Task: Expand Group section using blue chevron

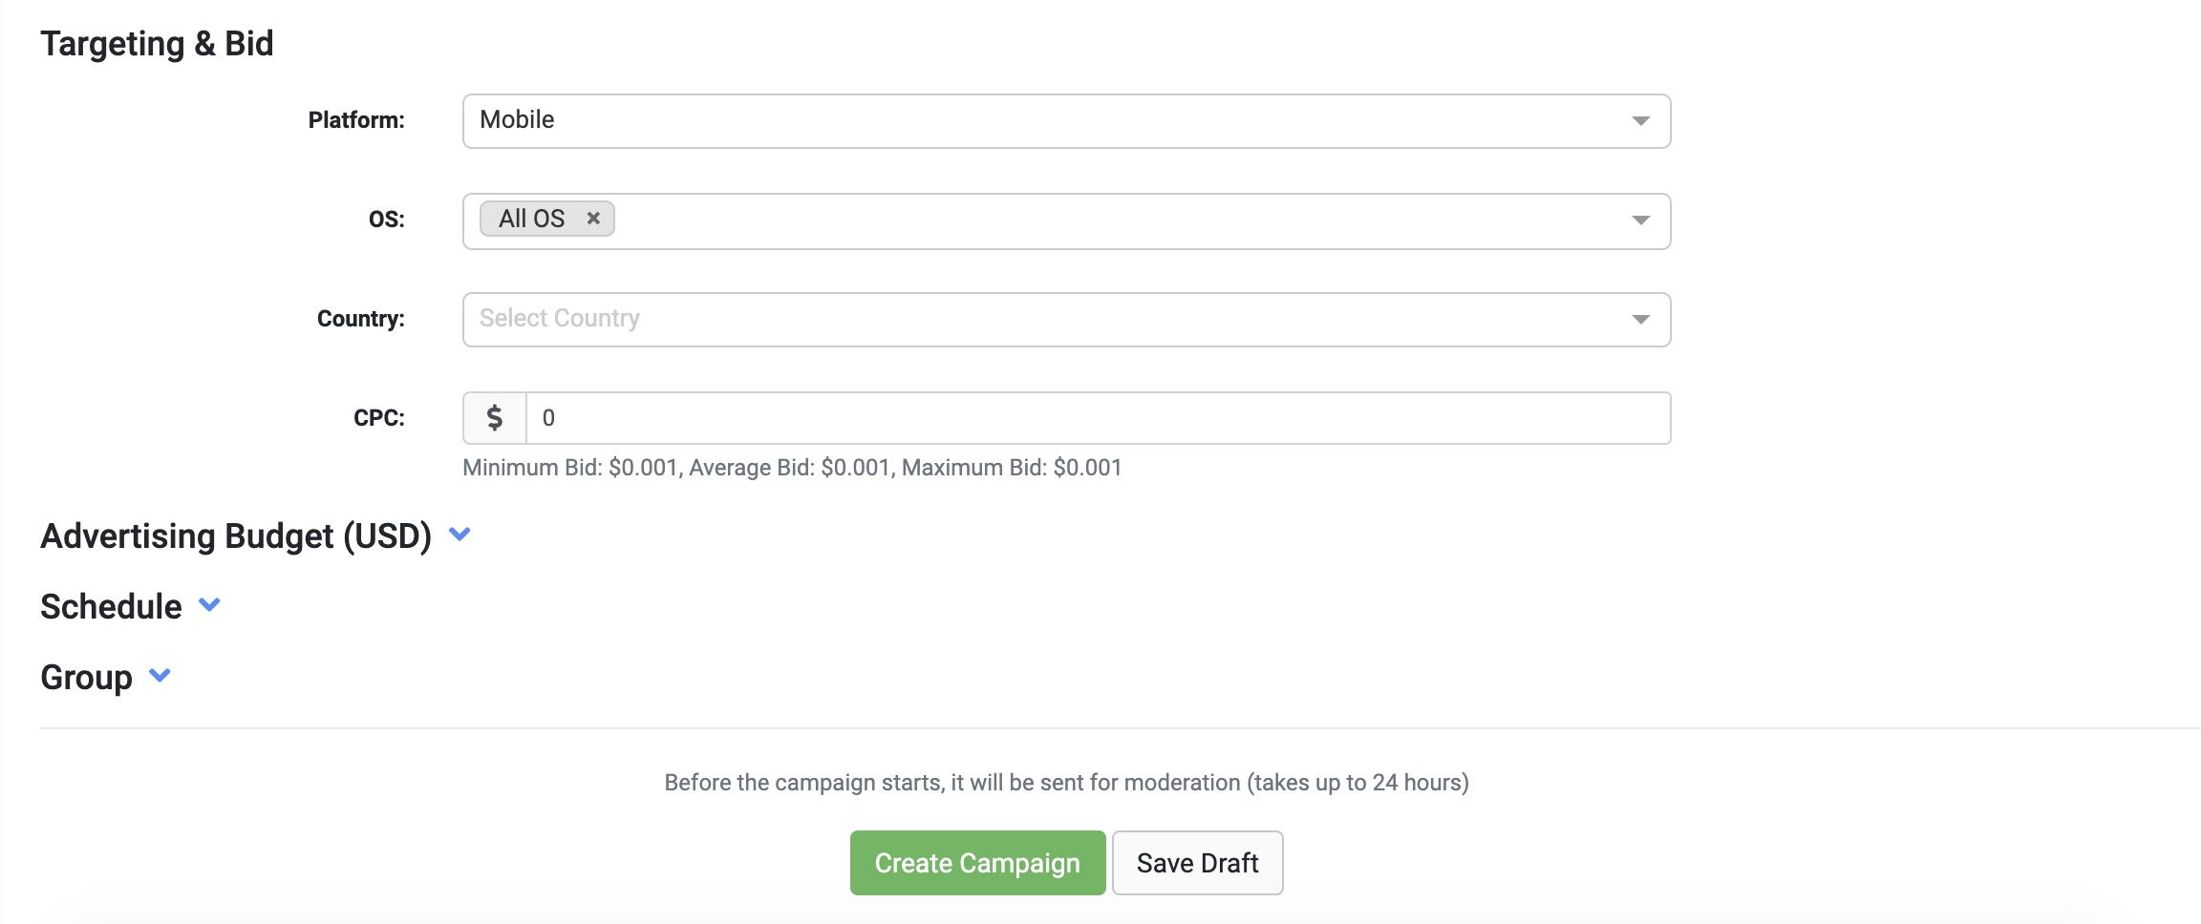Action: (160, 676)
